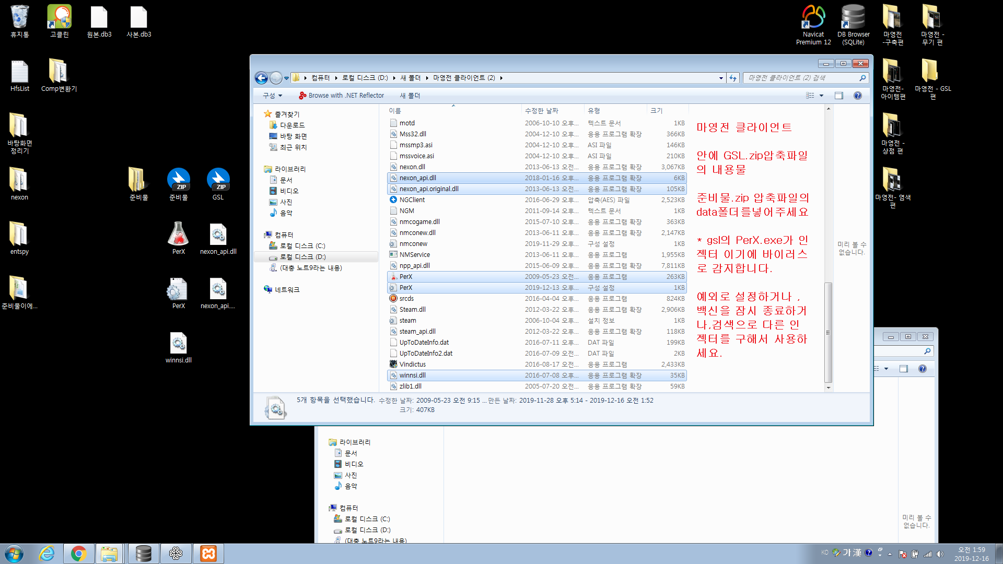The width and height of the screenshot is (1003, 564).
Task: Open recent pages dropdown next to forward button
Action: click(x=286, y=78)
